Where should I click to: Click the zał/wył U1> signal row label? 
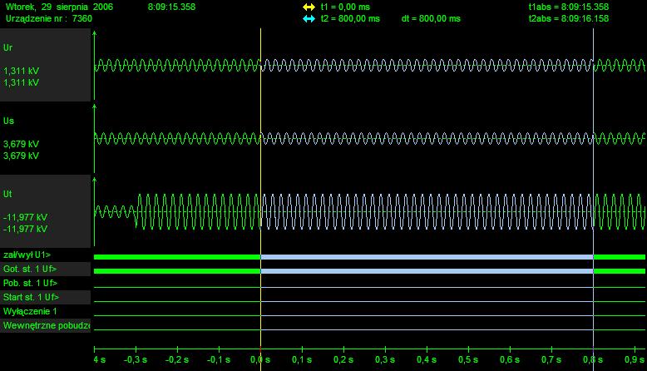pos(27,255)
